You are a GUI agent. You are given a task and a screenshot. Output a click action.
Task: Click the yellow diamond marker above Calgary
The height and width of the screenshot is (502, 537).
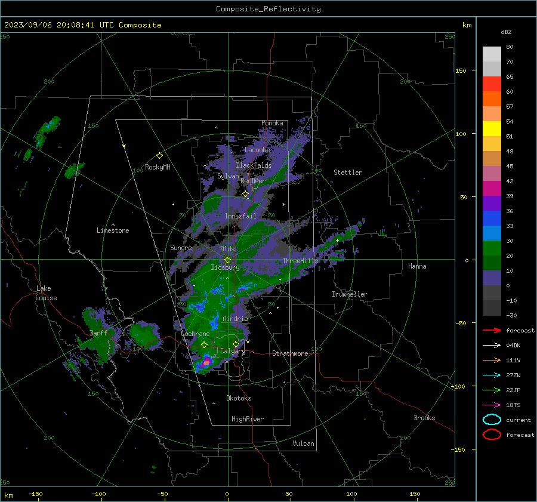click(236, 344)
